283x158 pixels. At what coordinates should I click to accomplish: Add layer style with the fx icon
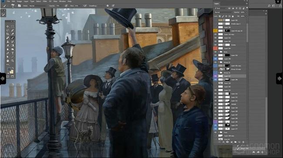(x=223, y=142)
